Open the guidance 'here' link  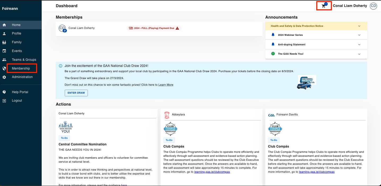124,185
